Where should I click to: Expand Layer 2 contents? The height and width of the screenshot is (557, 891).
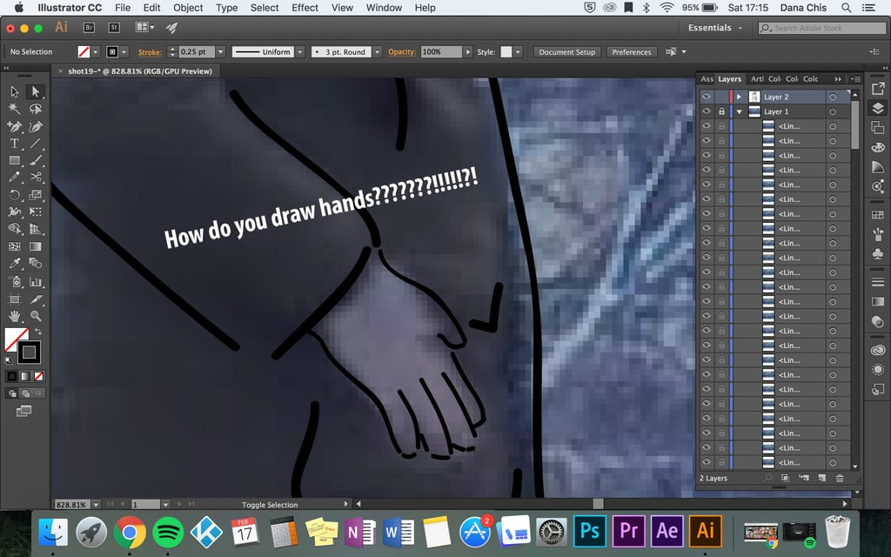(x=739, y=97)
